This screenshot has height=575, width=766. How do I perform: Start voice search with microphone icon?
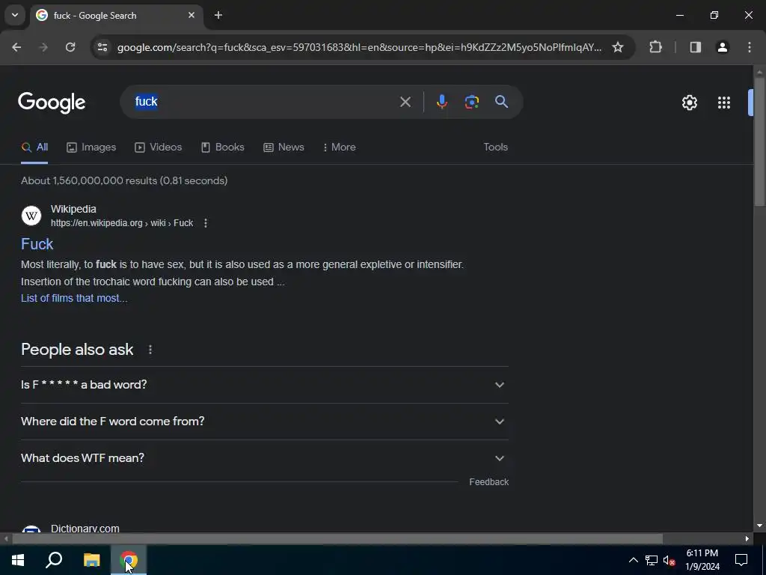pyautogui.click(x=441, y=102)
